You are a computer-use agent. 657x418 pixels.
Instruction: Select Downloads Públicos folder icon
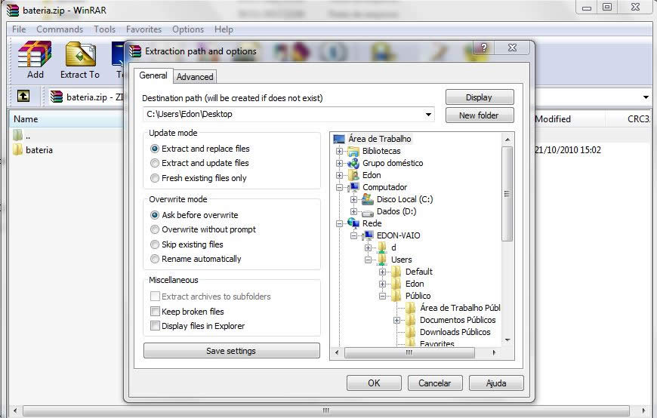(x=411, y=332)
